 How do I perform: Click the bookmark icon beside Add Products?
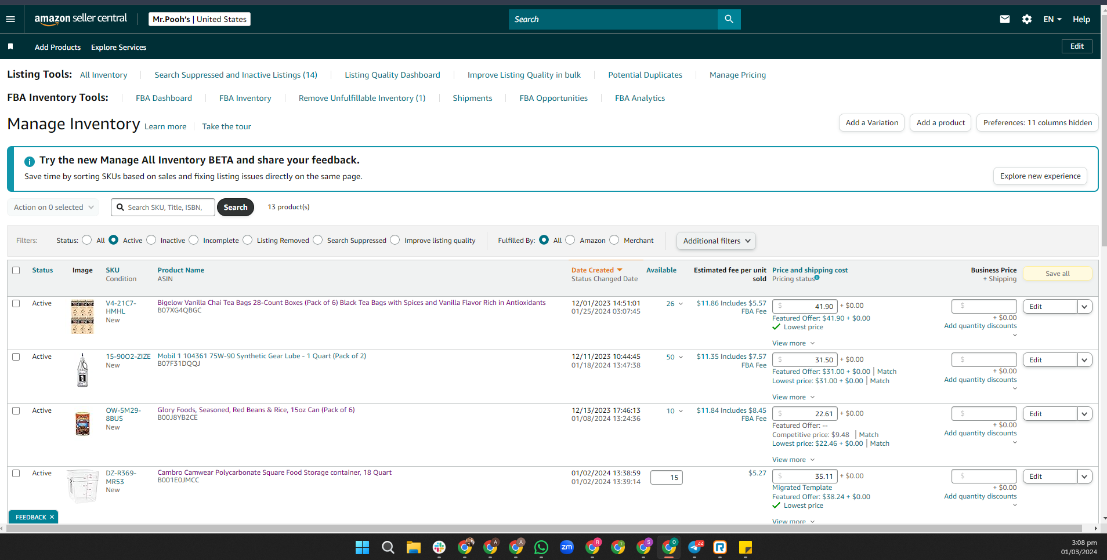pos(10,46)
